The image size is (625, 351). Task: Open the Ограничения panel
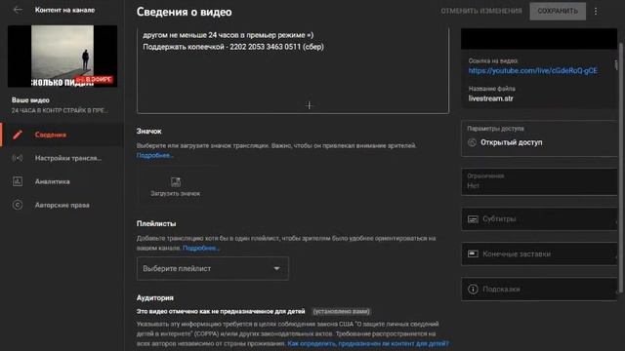539,181
